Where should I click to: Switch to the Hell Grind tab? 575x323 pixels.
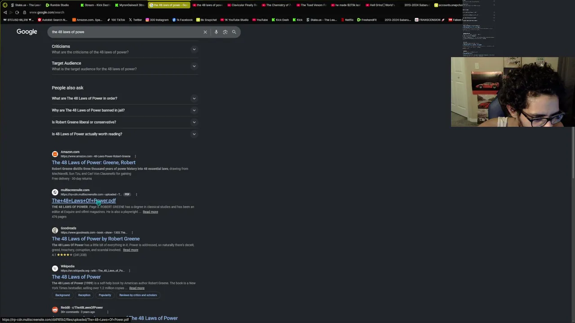(380, 5)
